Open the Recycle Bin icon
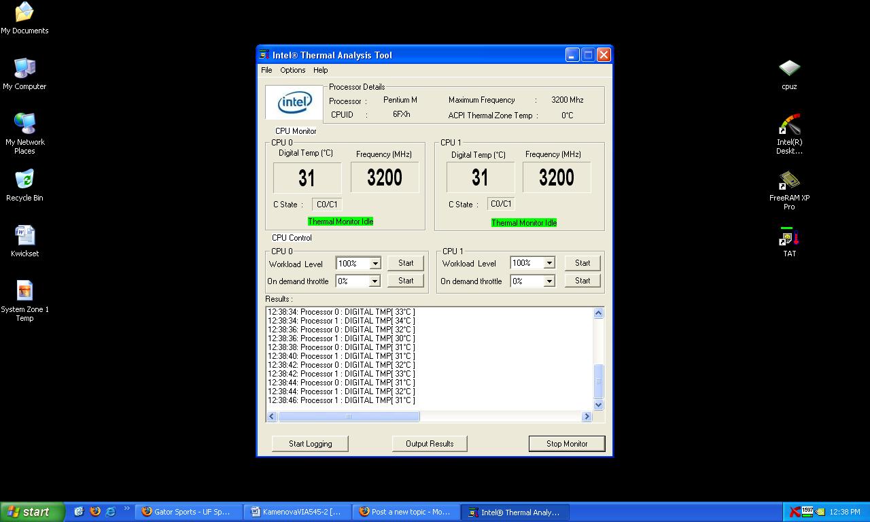Screen dimensions: 870x522 point(24,185)
